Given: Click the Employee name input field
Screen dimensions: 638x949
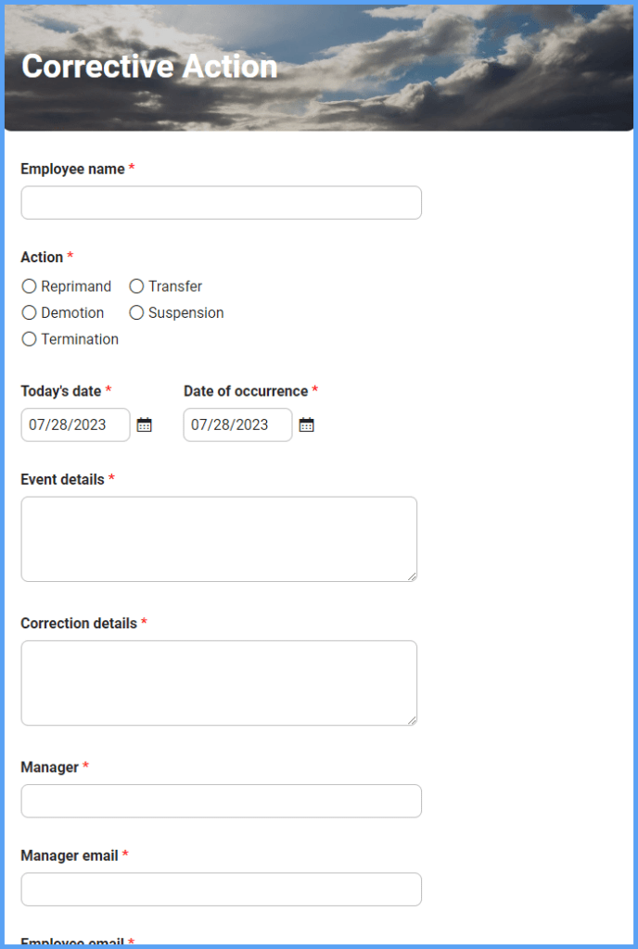Looking at the screenshot, I should (221, 202).
